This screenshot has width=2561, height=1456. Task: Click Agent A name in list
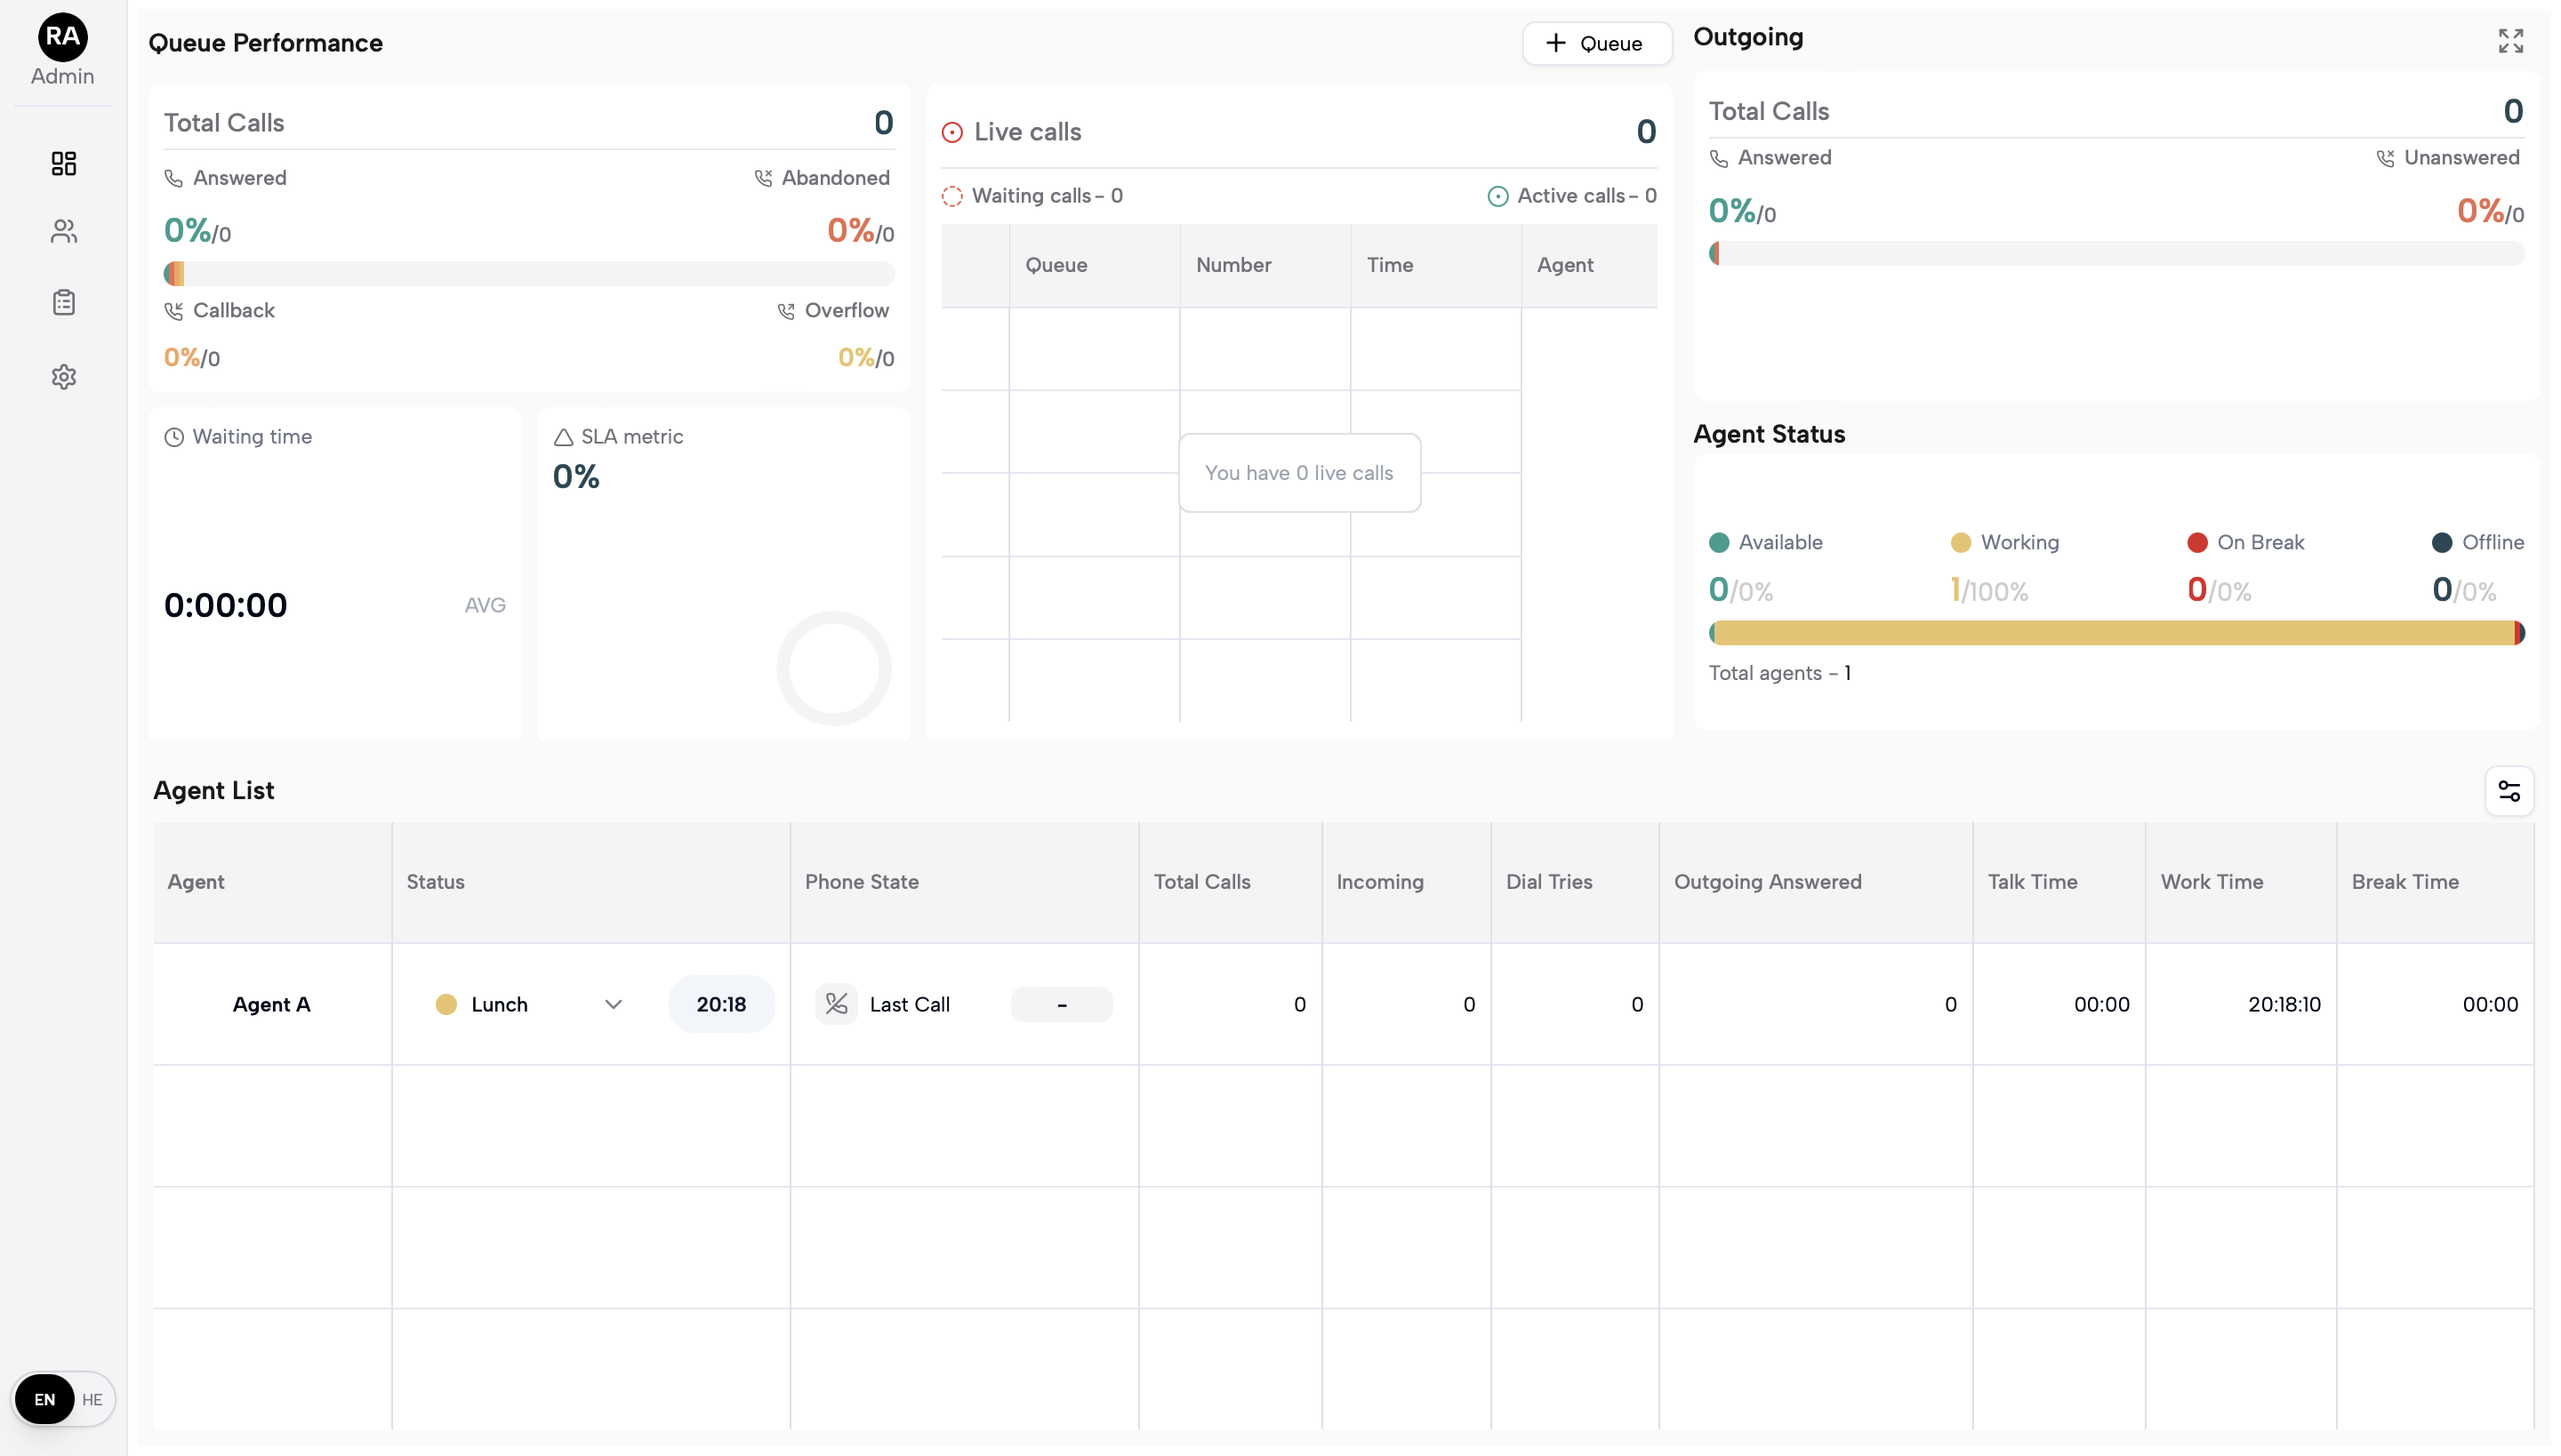(x=271, y=1004)
